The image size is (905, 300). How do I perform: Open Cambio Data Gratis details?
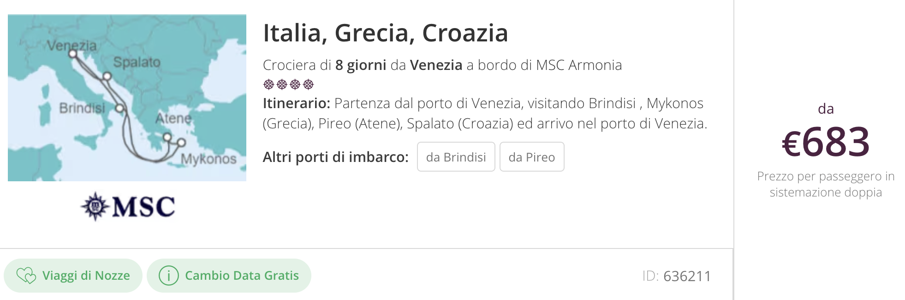coord(229,276)
